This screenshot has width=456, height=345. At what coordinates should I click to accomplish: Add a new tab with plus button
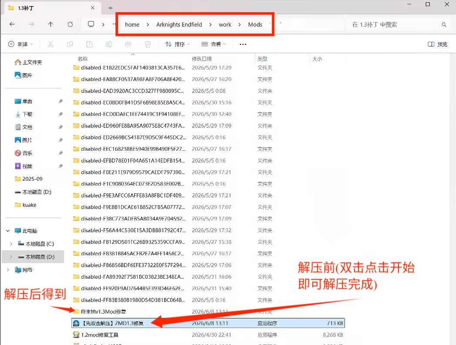coord(110,8)
